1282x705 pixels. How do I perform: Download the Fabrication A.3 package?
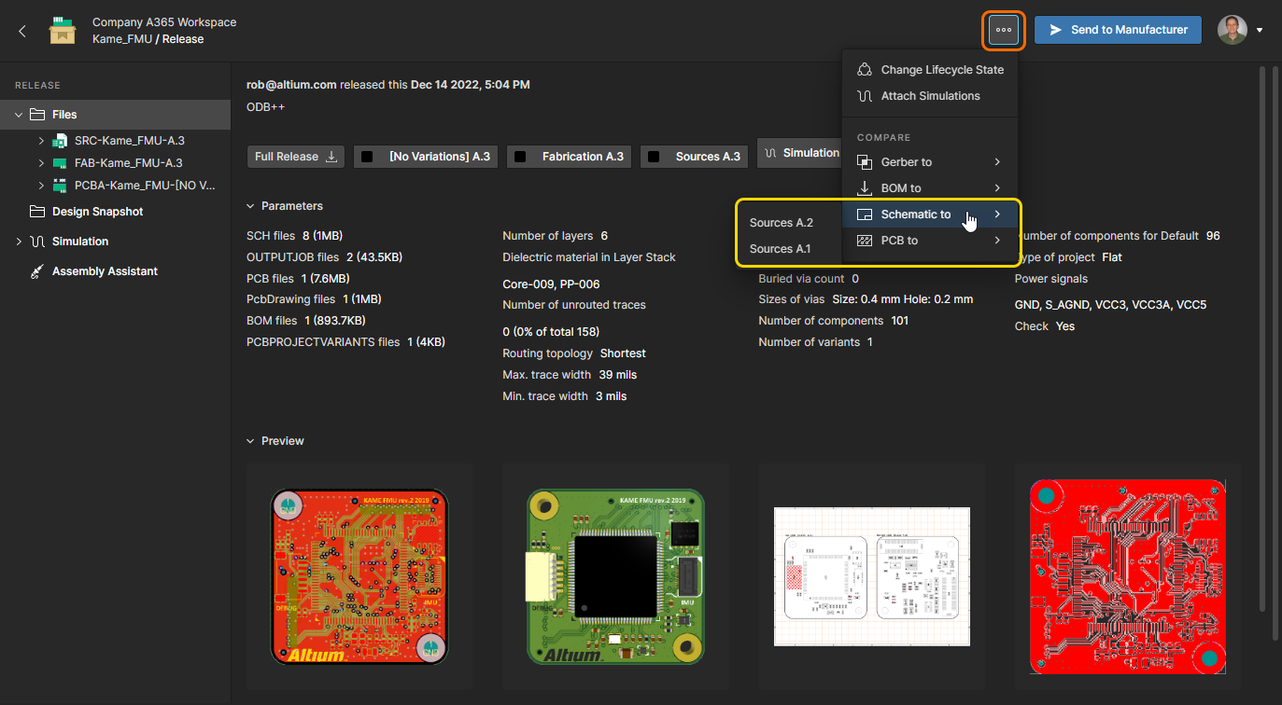(x=571, y=157)
